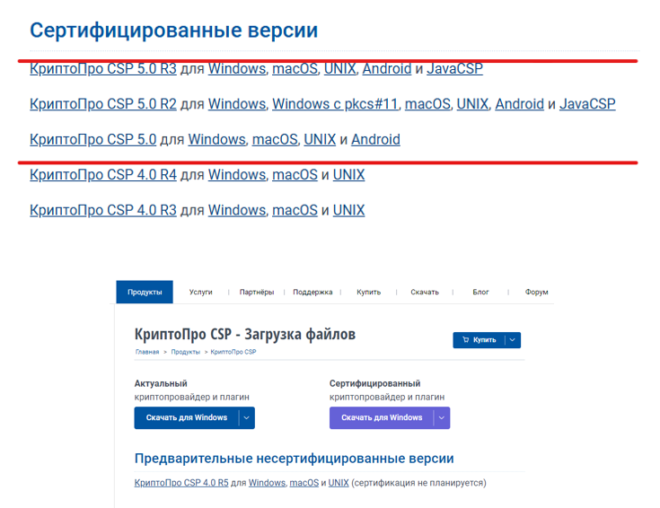Image resolution: width=660 pixels, height=508 pixels.
Task: Download the Сертифицированный version for Windows
Action: click(382, 417)
